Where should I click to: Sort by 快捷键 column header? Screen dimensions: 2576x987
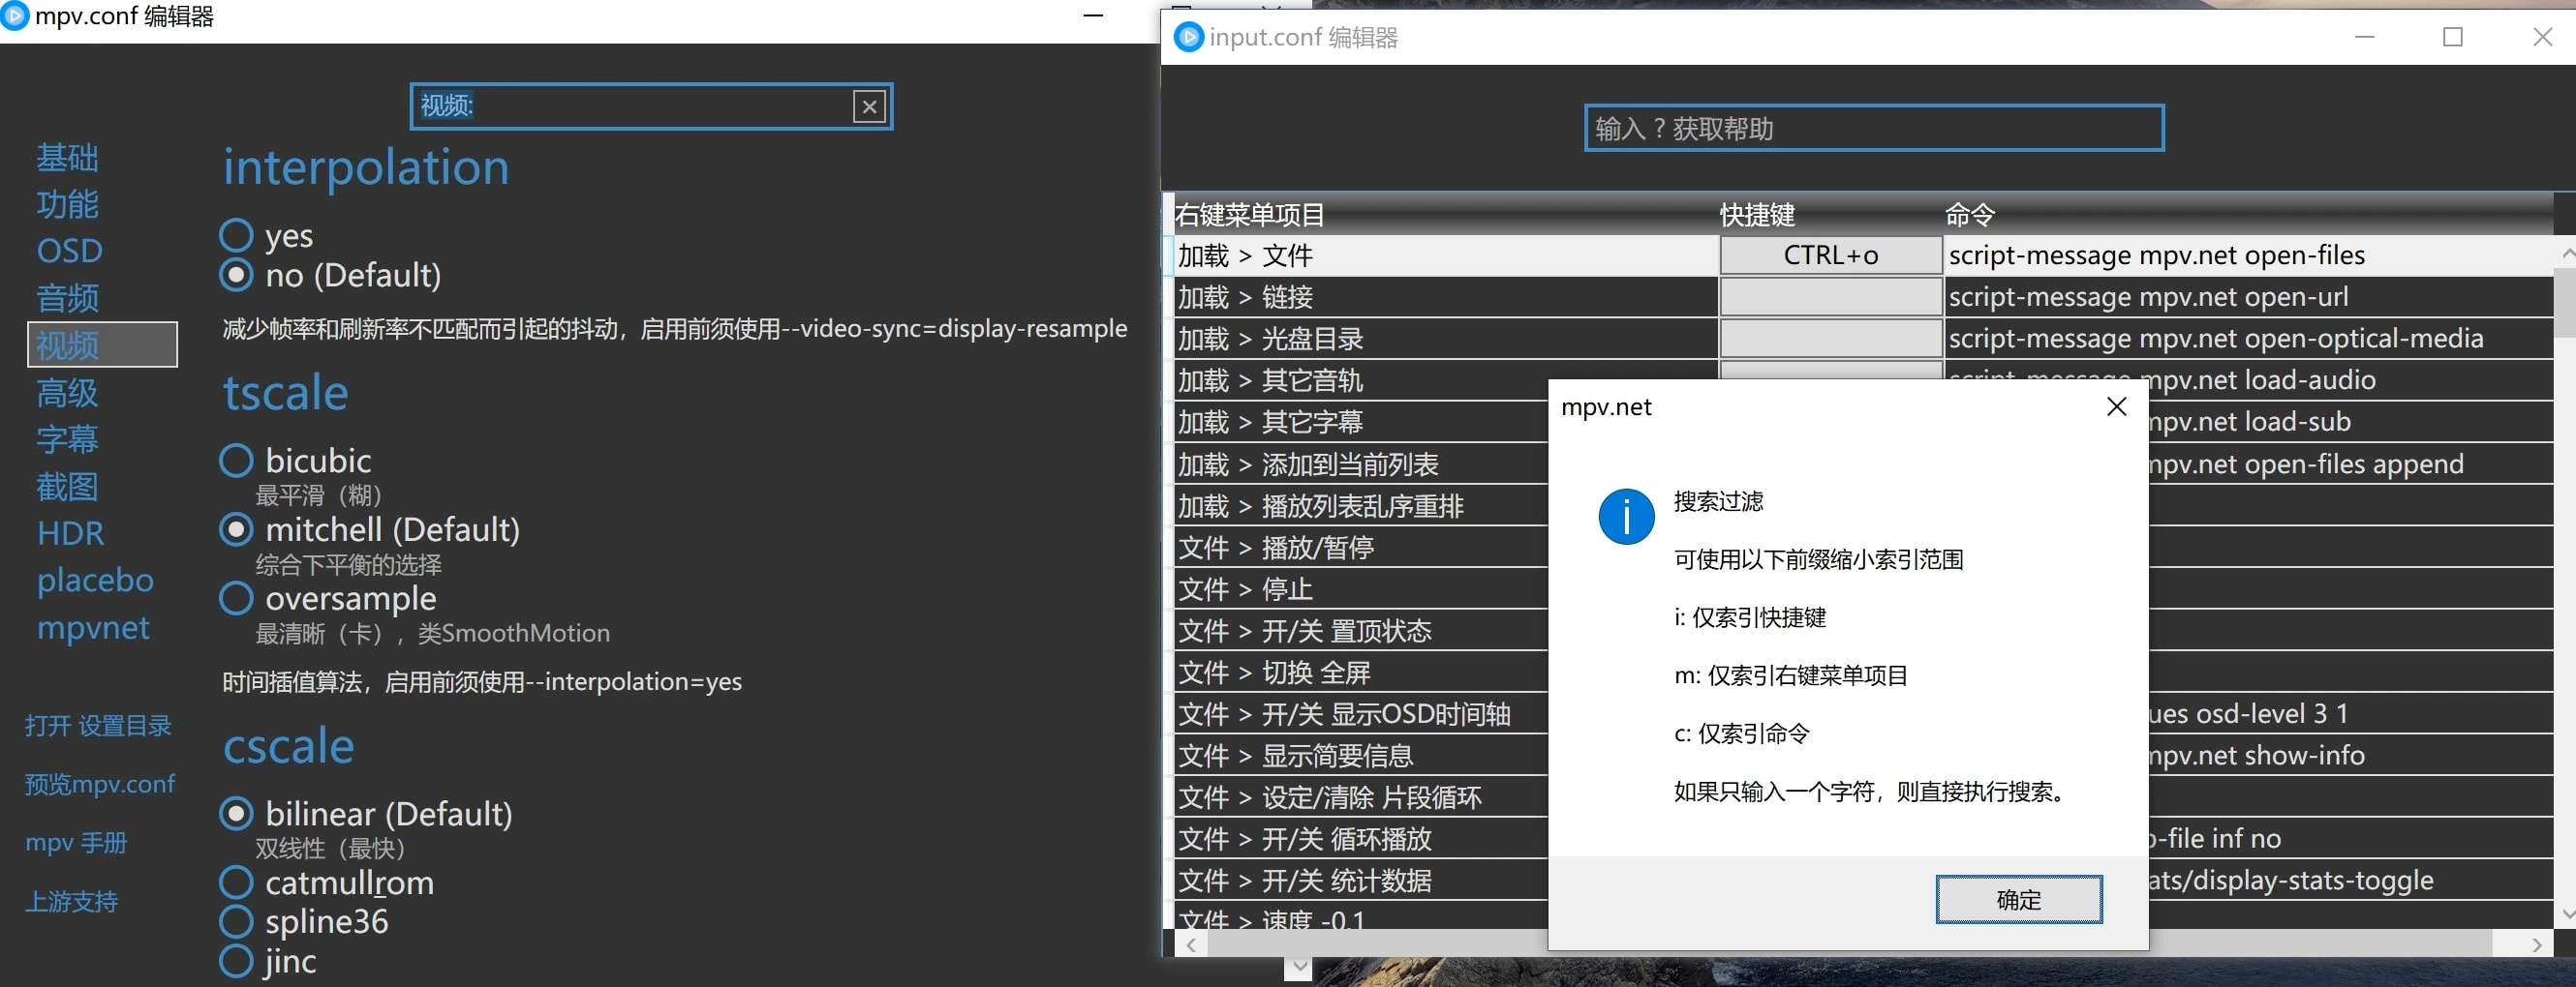pos(1830,214)
